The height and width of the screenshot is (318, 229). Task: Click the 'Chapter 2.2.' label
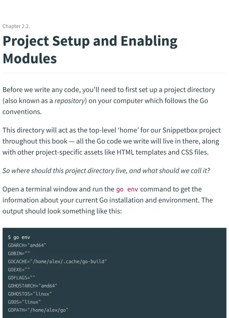16,26
